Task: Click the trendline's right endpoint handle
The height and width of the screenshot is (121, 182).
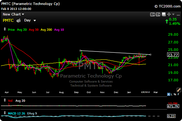Action: click(x=151, y=55)
